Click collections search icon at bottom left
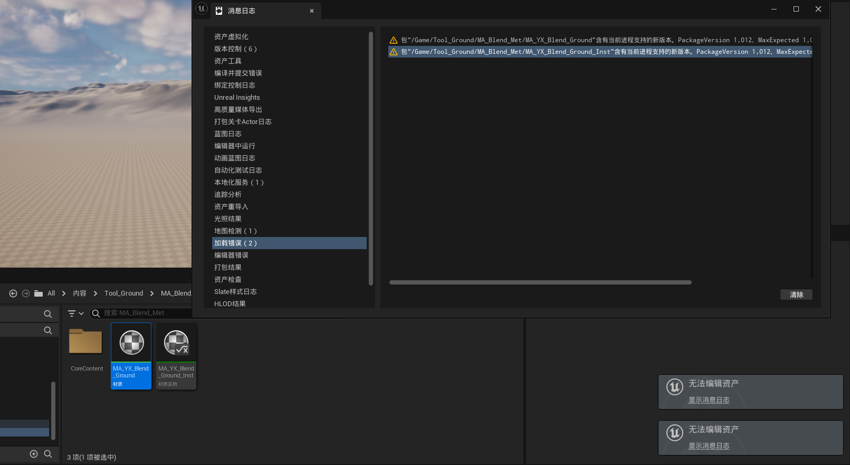The image size is (850, 465). [48, 454]
